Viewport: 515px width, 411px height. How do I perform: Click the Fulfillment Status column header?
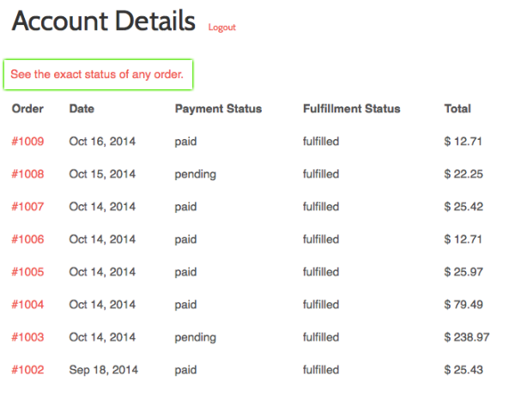point(352,109)
